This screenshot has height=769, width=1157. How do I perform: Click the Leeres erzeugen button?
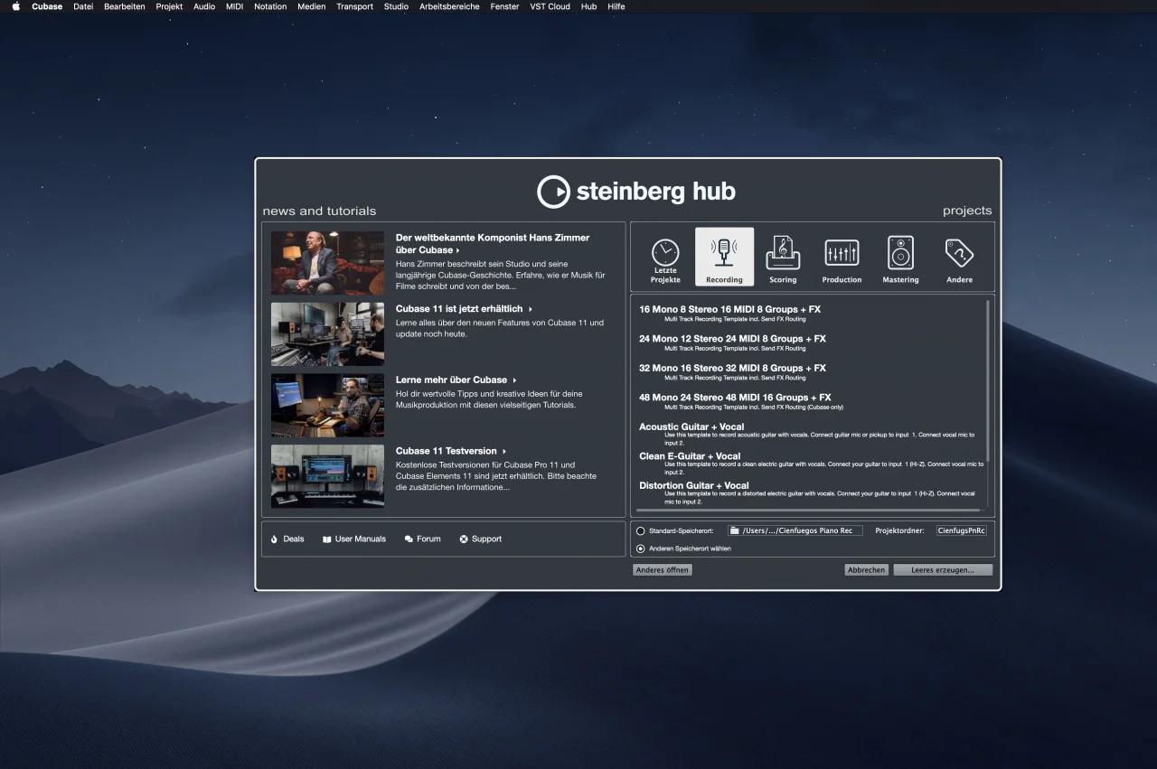(943, 570)
